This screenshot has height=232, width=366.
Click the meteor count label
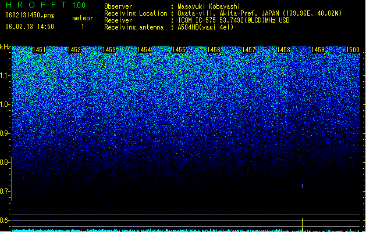(x=83, y=18)
